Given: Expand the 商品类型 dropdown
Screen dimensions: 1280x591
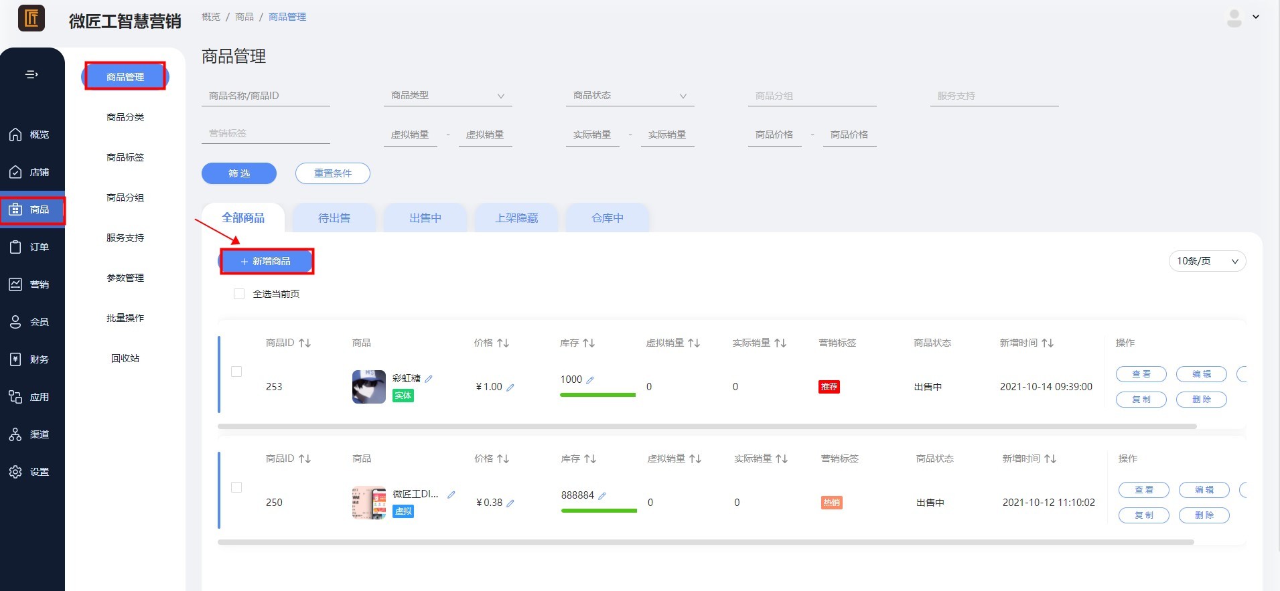Looking at the screenshot, I should [x=448, y=96].
